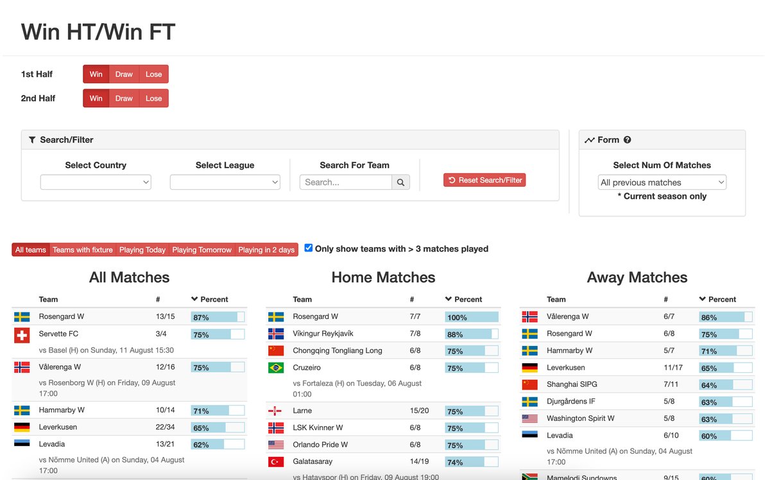Open the Select Num Of Matches dropdown

(x=662, y=182)
